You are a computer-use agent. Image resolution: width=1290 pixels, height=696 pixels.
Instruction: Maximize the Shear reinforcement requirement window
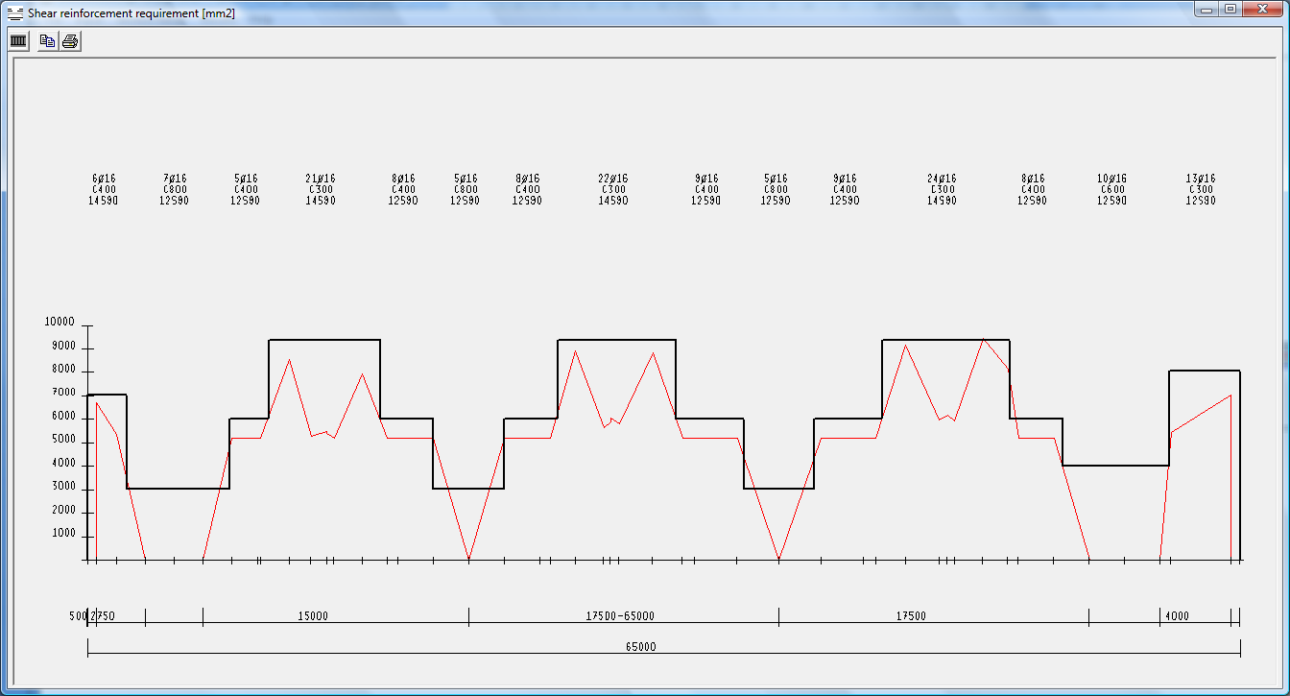coord(1230,9)
